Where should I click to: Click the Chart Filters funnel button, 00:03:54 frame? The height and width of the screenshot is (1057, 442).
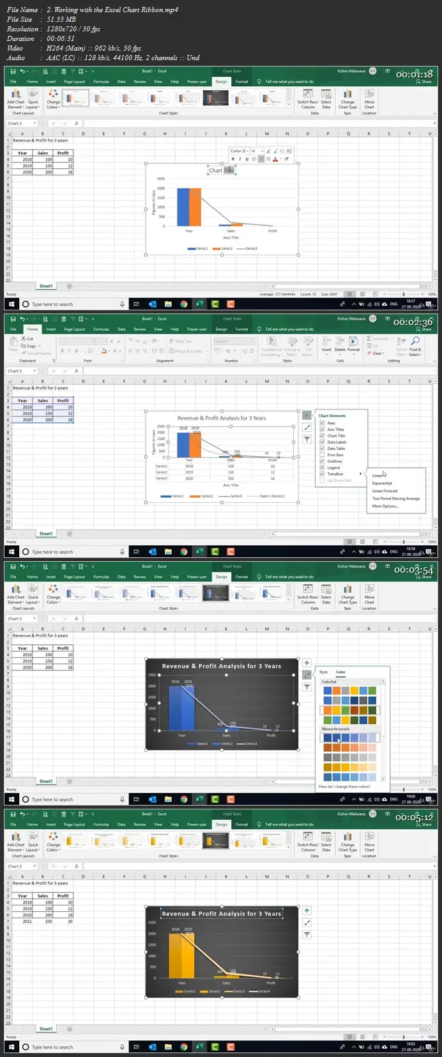[307, 687]
